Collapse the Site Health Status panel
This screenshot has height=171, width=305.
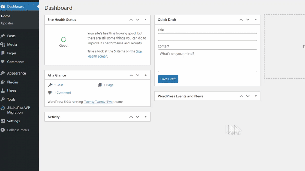[146, 20]
